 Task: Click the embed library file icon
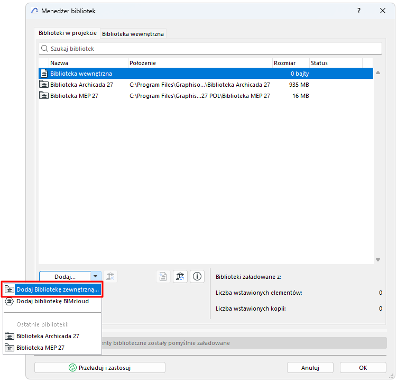pyautogui.click(x=163, y=276)
